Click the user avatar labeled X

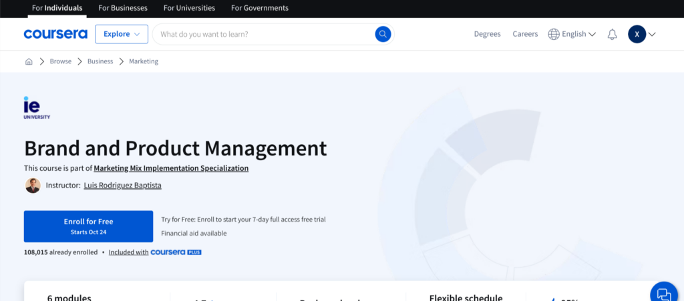[x=637, y=34]
